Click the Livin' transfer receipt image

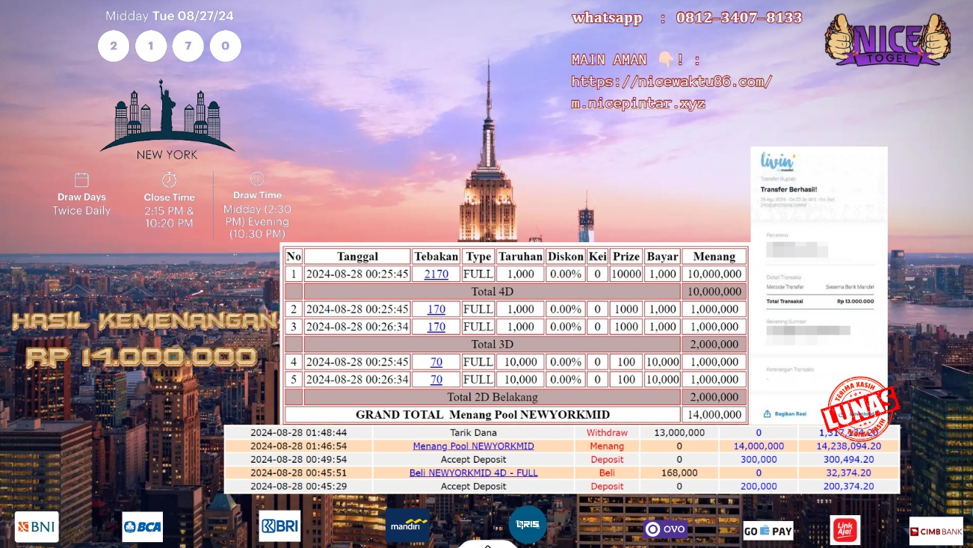tap(818, 284)
